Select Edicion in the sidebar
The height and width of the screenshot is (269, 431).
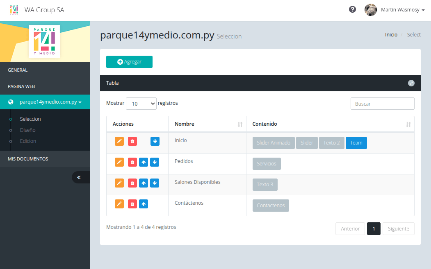(x=28, y=141)
